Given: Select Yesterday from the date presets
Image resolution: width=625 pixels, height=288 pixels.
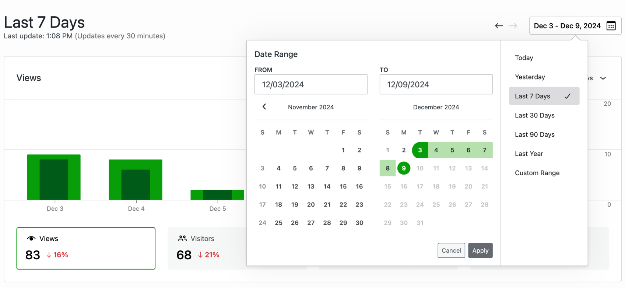Looking at the screenshot, I should [x=530, y=77].
